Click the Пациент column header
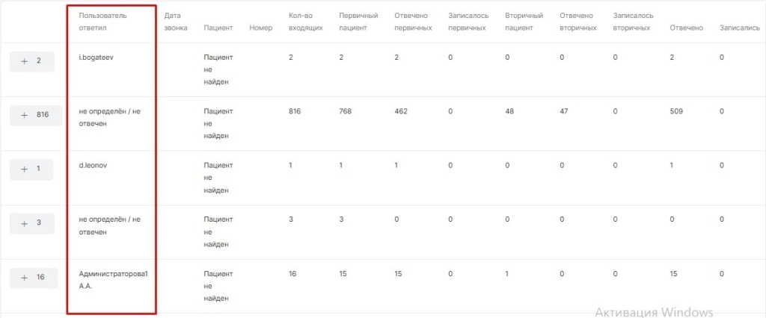 pos(218,28)
